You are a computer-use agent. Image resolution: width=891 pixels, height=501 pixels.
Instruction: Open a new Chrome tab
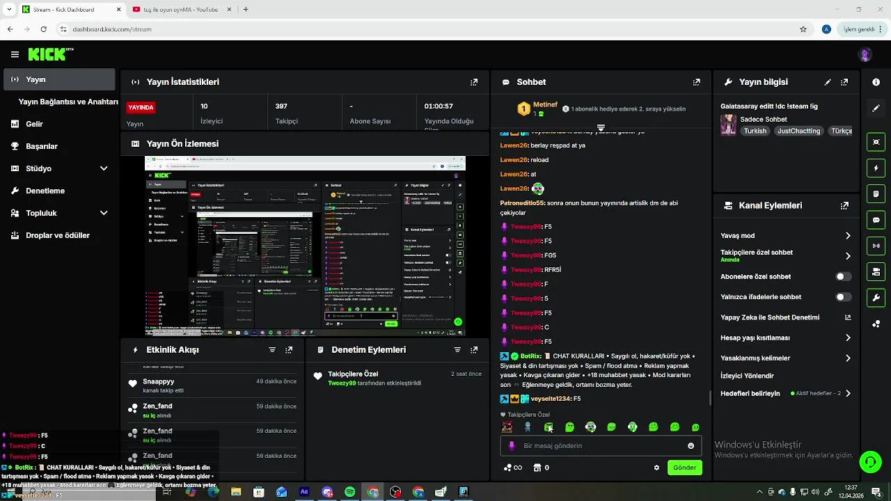(x=246, y=10)
